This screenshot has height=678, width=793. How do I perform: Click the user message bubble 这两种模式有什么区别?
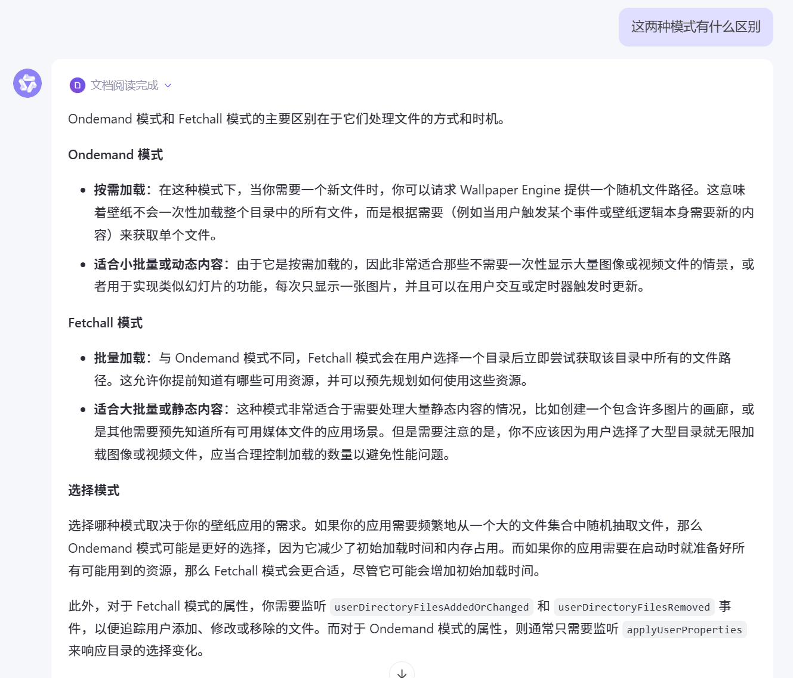(696, 27)
